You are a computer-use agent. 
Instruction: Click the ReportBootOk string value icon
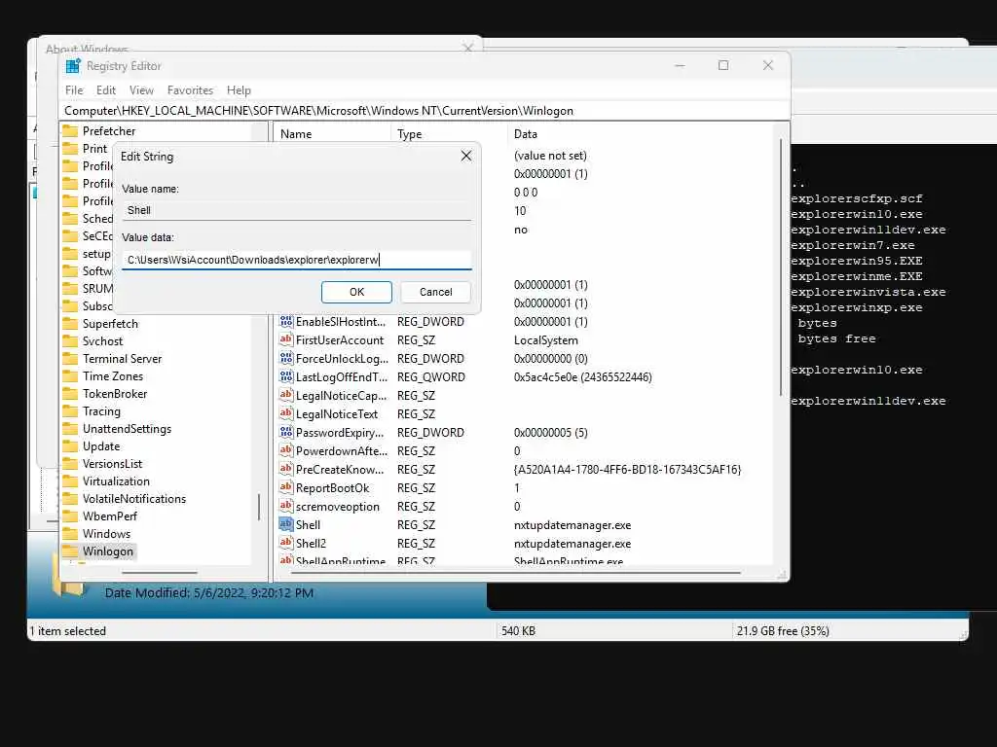point(286,488)
